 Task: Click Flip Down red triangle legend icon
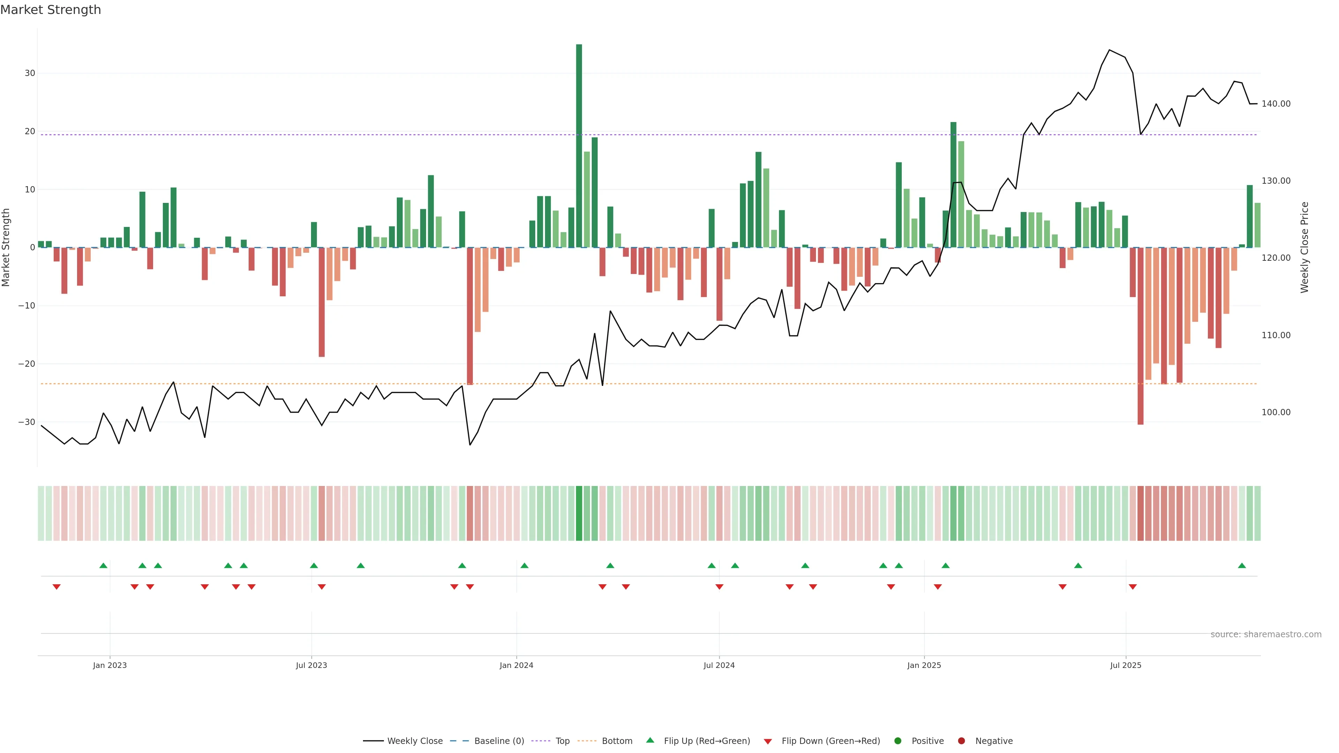(x=768, y=741)
